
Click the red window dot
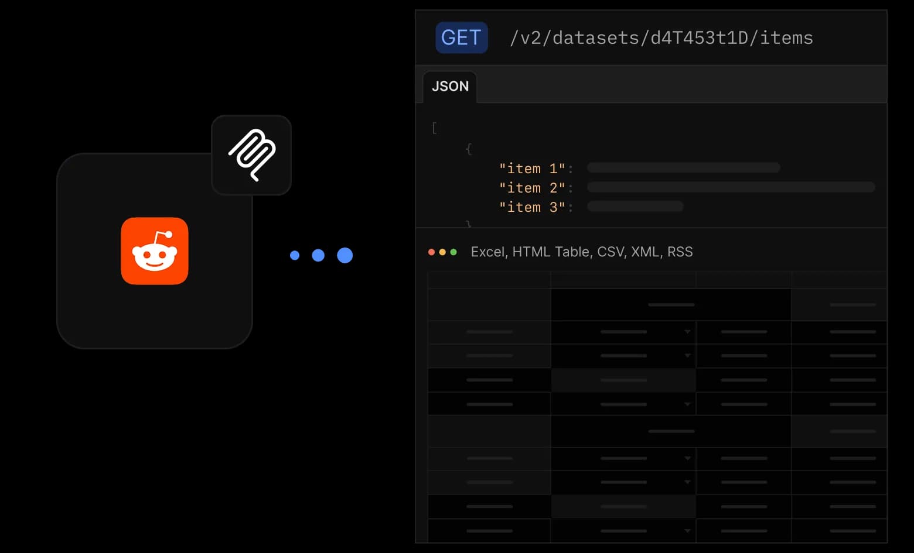point(432,252)
